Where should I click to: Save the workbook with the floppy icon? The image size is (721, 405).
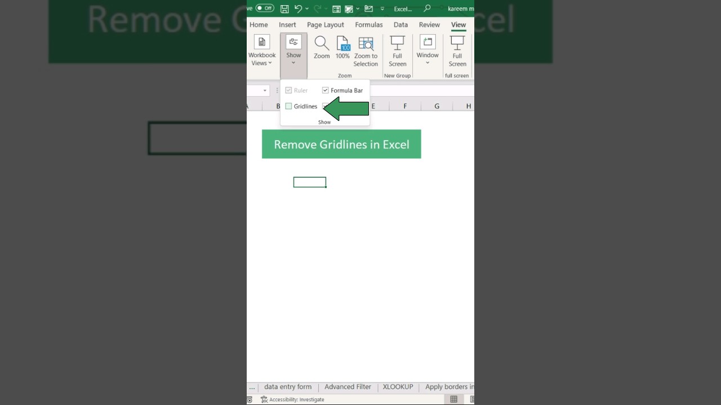click(x=284, y=8)
